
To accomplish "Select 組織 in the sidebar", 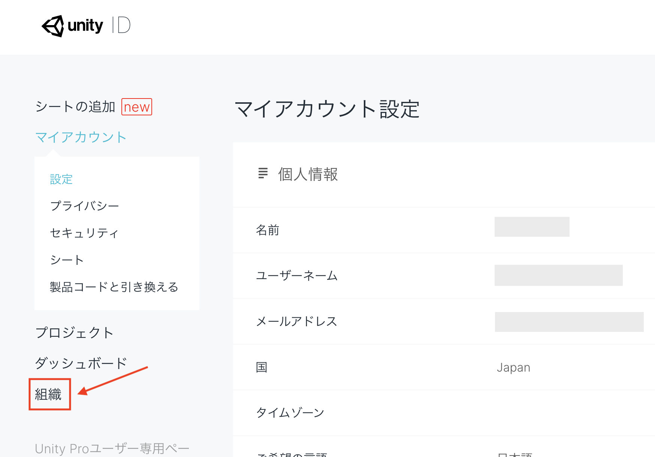I will [x=48, y=394].
